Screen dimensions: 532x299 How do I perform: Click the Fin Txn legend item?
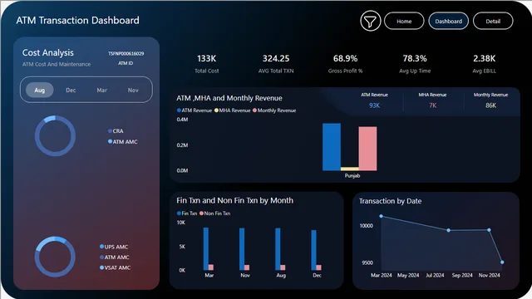pyautogui.click(x=187, y=213)
